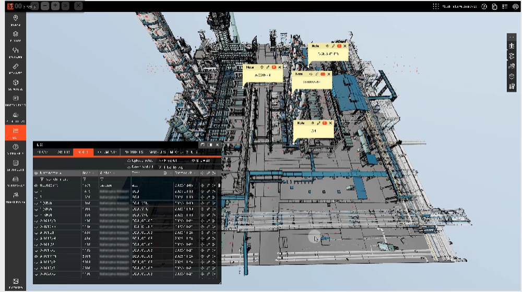
Task: Toggle the eye icon on the last table row
Action: pos(37,274)
